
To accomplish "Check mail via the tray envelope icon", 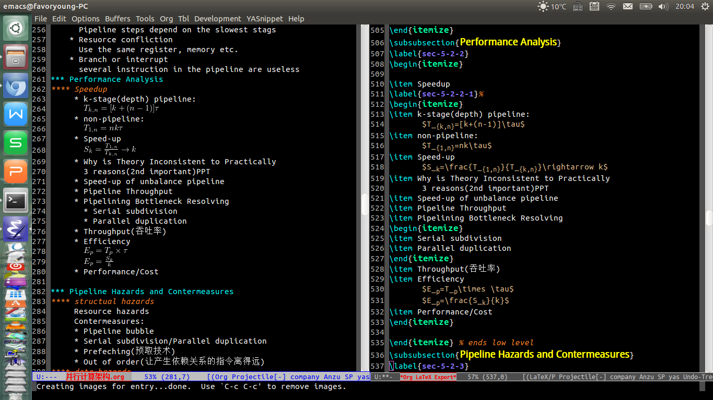I will point(628,7).
